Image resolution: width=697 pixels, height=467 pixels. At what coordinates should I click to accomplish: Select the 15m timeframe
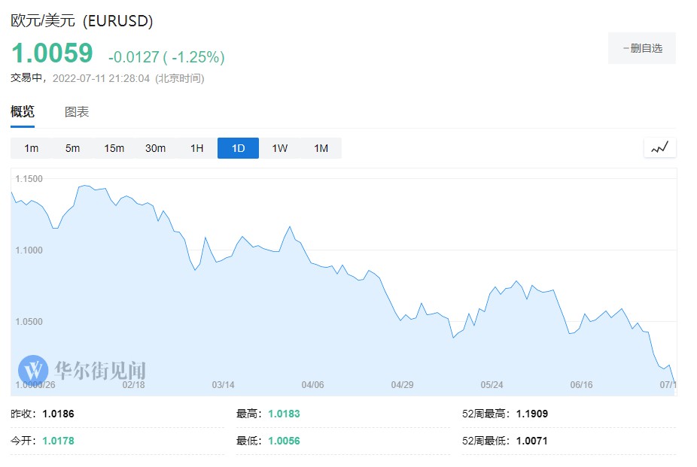(x=114, y=148)
